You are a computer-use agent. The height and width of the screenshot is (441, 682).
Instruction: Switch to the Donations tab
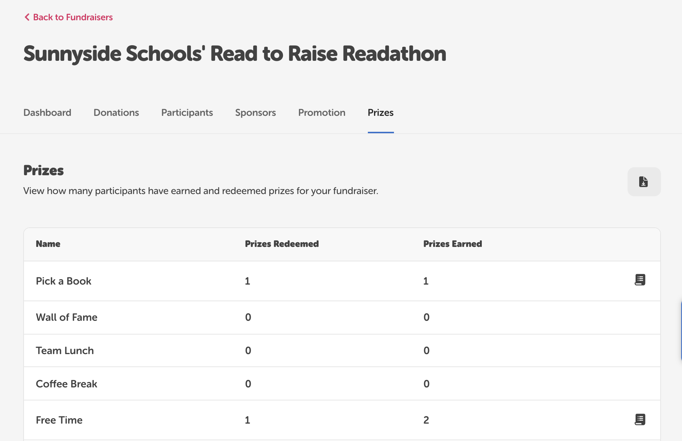coord(116,113)
